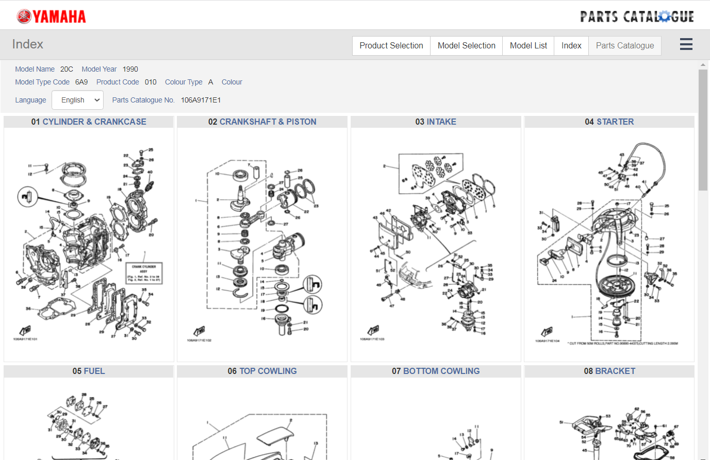Click the Parts Catalogue gear logo

click(637, 16)
